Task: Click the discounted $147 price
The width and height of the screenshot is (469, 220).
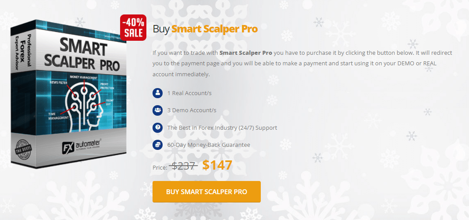Action: click(x=217, y=165)
